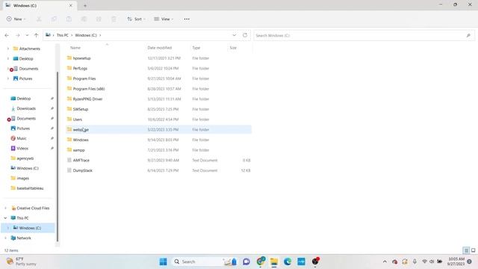Collapse the This PC tree node
The width and height of the screenshot is (478, 269).
(5, 217)
